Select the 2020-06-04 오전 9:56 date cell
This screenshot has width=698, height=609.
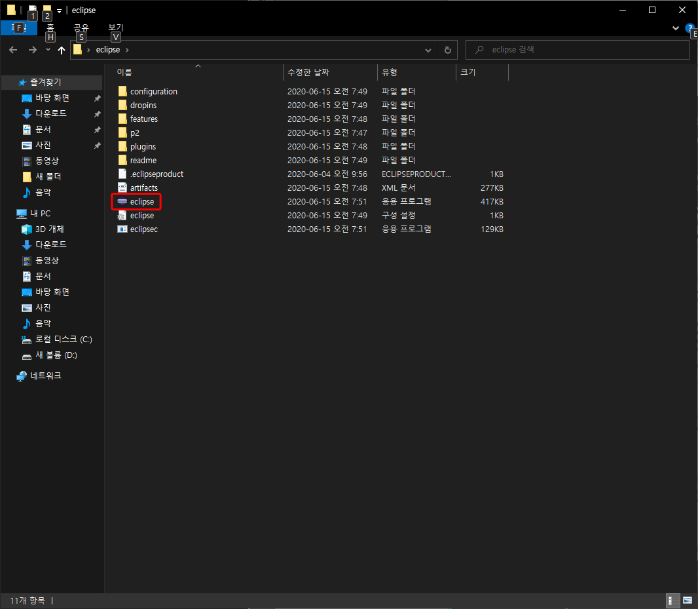(x=327, y=174)
